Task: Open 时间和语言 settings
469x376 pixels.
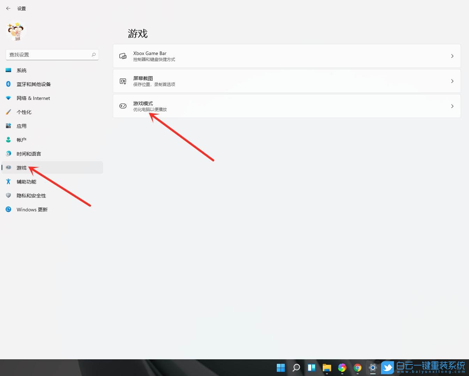Action: pos(29,154)
